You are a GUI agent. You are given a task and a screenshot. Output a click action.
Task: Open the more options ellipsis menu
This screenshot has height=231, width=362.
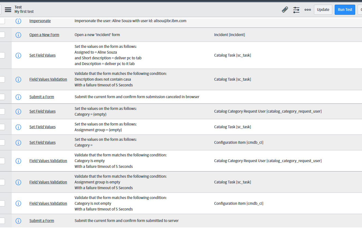coord(308,10)
